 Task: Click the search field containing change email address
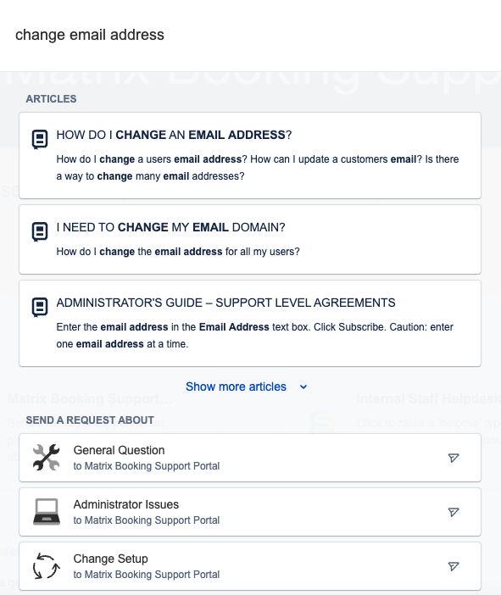tap(251, 35)
